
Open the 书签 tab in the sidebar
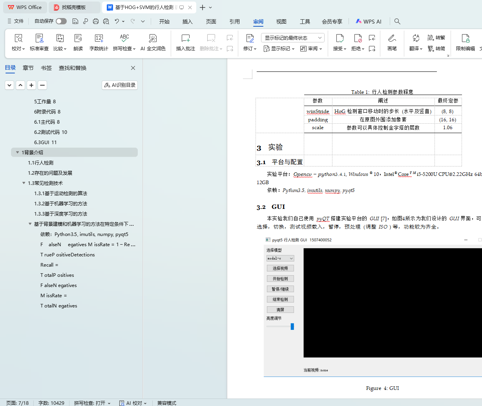coord(46,68)
